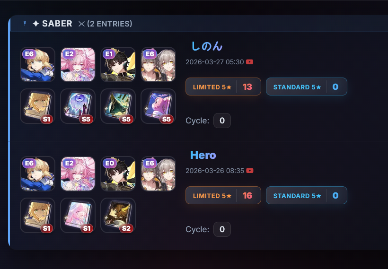Click the sparkle icon before SABER title
The image size is (388, 269).
(x=36, y=24)
